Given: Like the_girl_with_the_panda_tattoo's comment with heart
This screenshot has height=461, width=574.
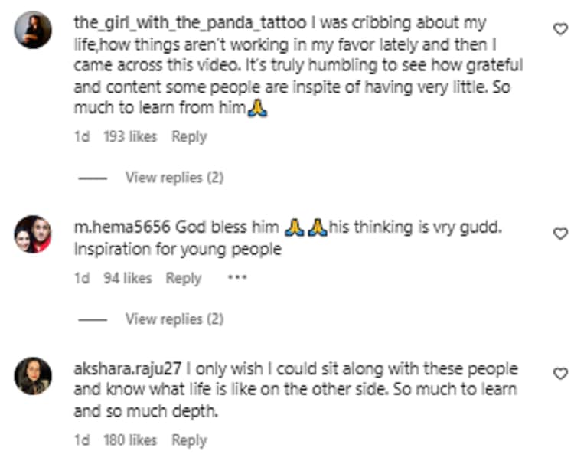Looking at the screenshot, I should (560, 29).
